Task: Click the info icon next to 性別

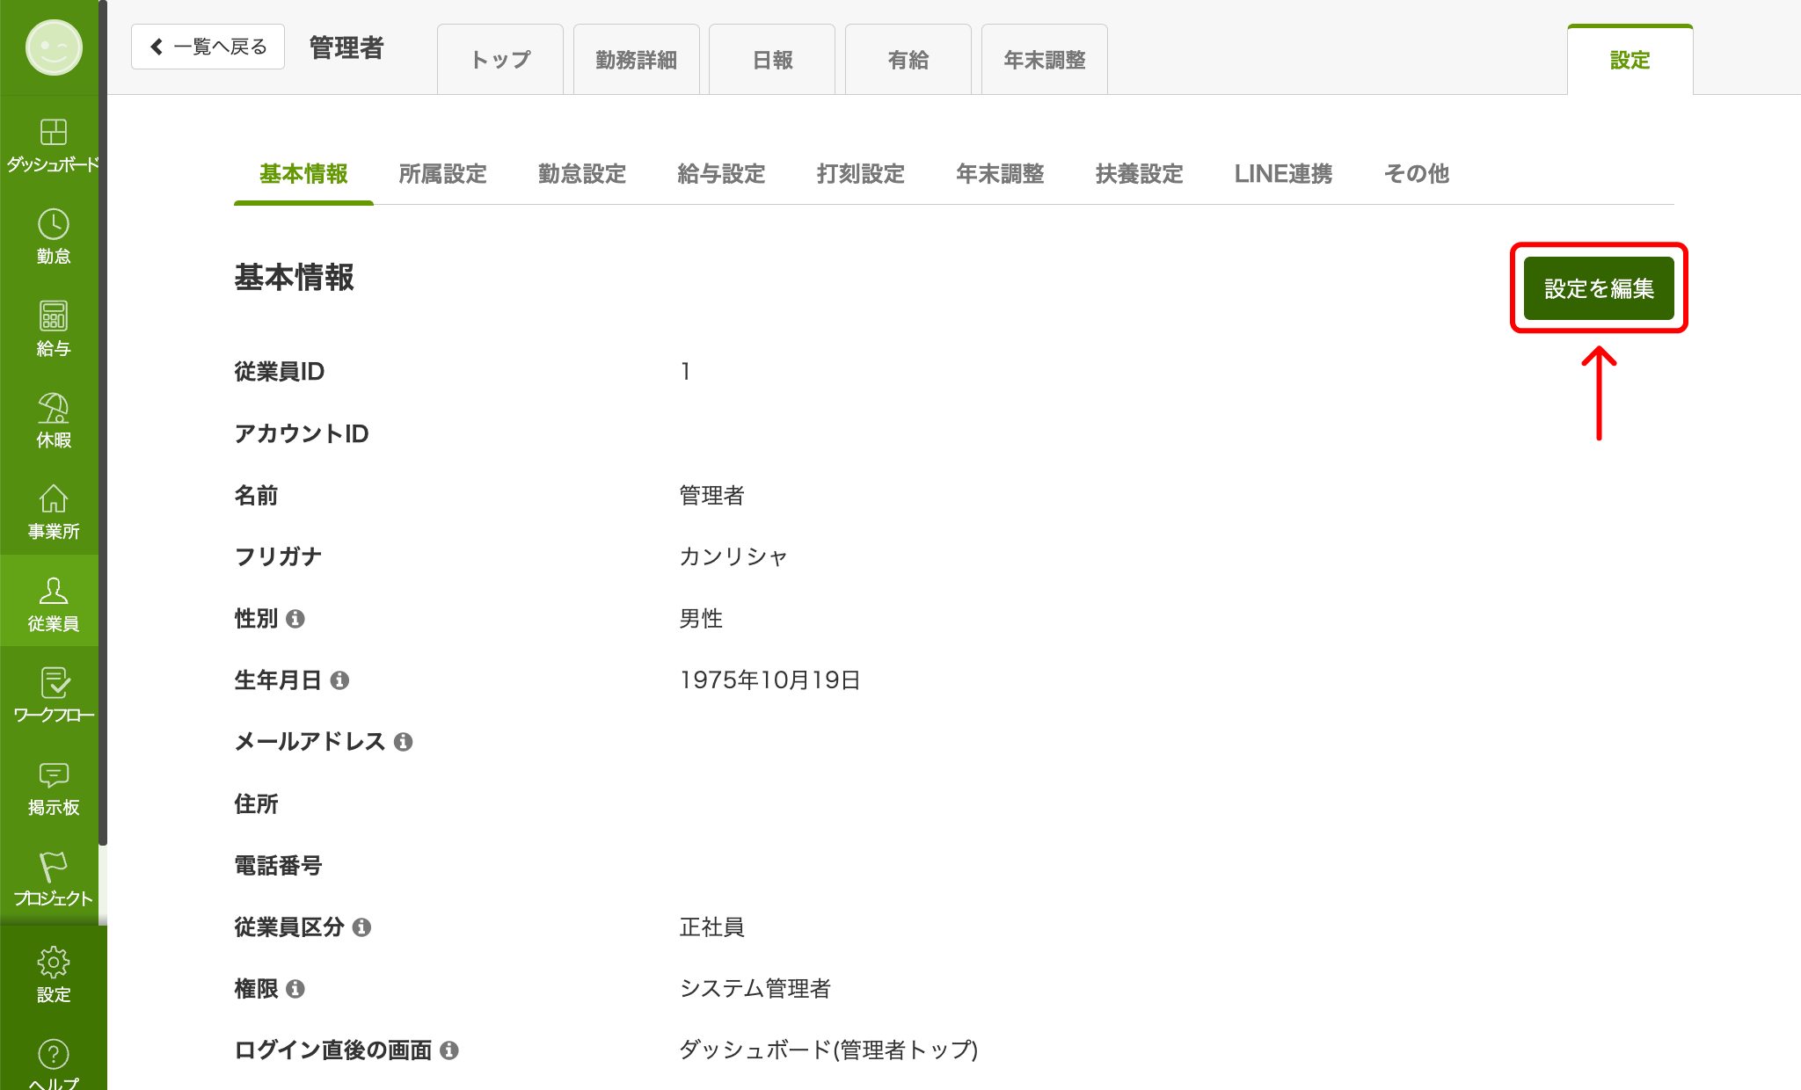Action: 295,619
